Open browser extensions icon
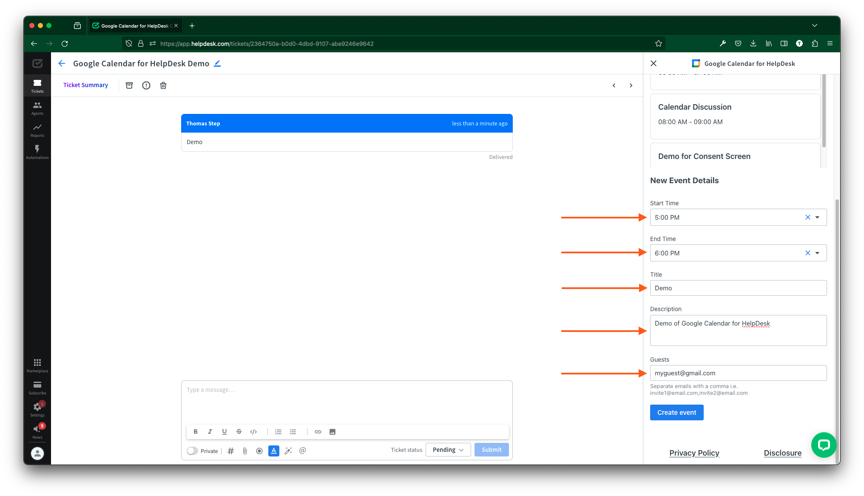This screenshot has width=864, height=496. tap(815, 43)
